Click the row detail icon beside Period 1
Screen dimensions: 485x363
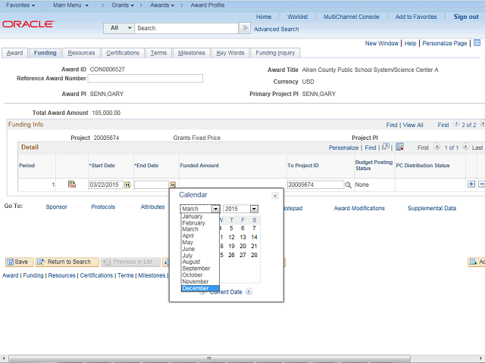pos(72,184)
